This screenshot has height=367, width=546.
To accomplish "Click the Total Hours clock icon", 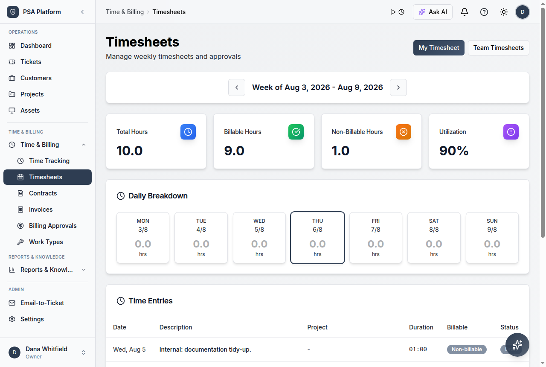I will 188,132.
